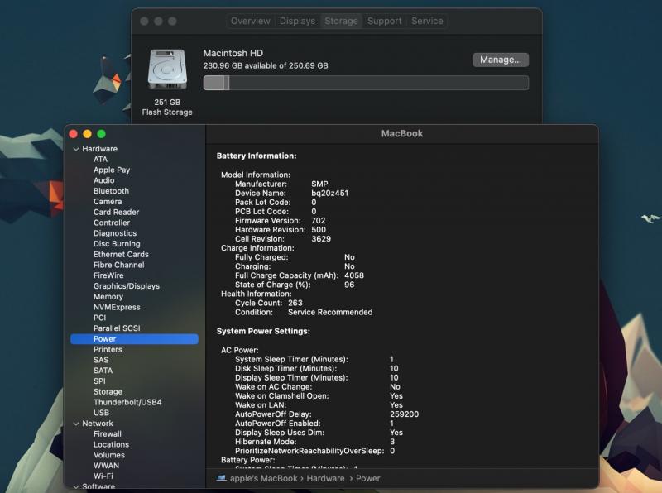The width and height of the screenshot is (662, 493).
Task: Open the Service tab
Action: pos(427,22)
